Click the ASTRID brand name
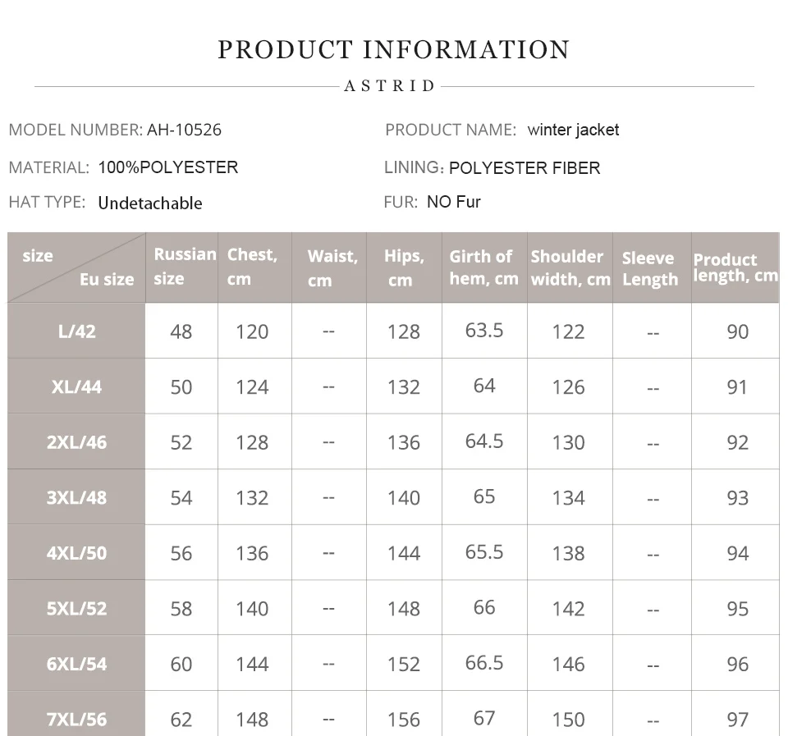The width and height of the screenshot is (788, 736). click(390, 86)
